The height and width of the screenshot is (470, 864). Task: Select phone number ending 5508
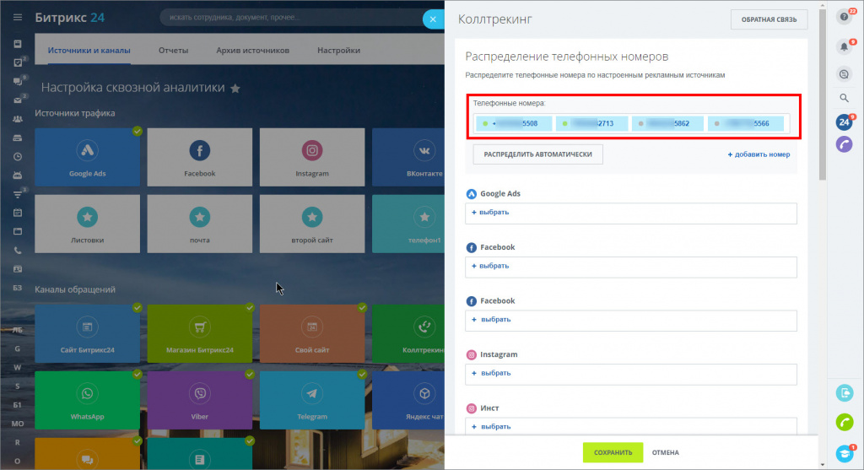click(514, 123)
